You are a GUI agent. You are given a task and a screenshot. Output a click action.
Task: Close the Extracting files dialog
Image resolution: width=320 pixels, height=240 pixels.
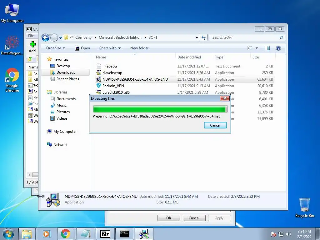pos(225,98)
